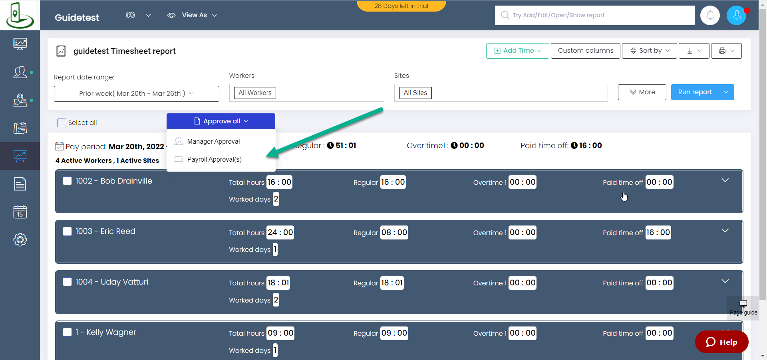Click the 28 Days left in trial banner

[x=401, y=6]
